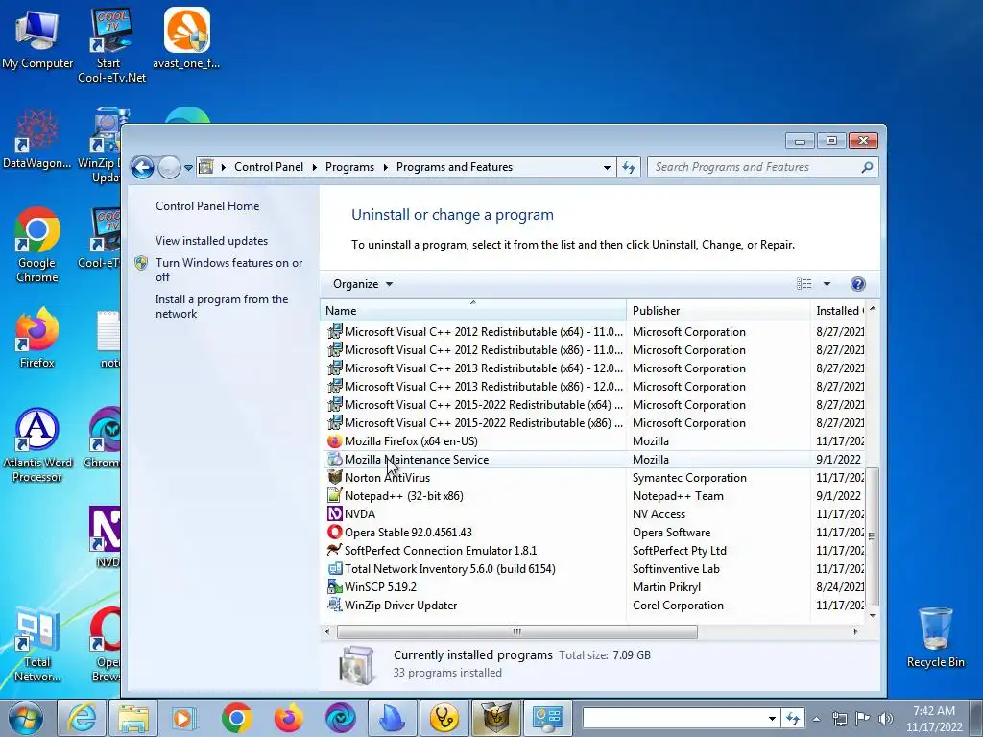Sort the list by Publisher column header

tap(718, 311)
